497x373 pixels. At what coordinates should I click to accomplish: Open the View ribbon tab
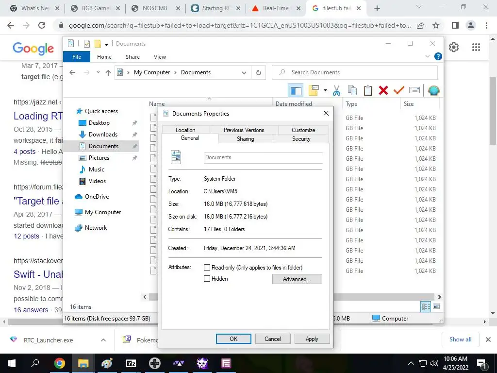coord(160,57)
